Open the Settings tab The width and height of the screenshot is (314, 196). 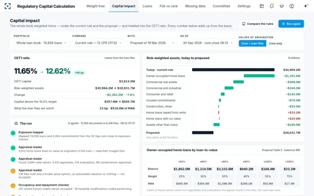pyautogui.click(x=244, y=6)
